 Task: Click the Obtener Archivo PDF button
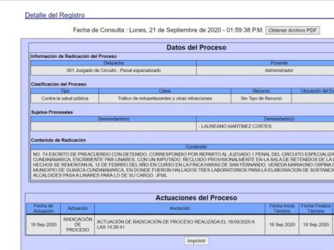click(293, 31)
